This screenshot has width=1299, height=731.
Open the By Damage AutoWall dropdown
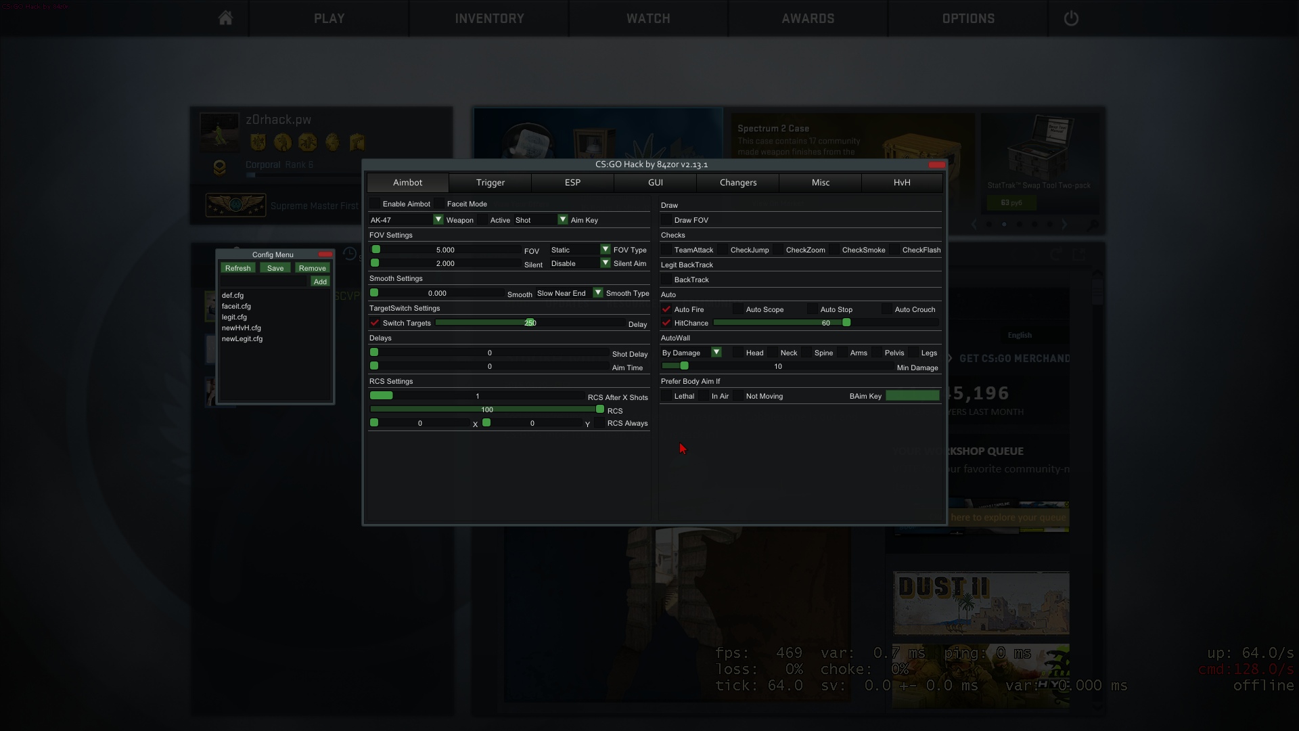point(691,353)
